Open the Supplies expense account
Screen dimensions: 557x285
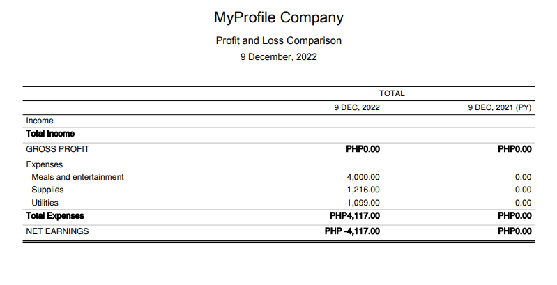click(x=47, y=190)
